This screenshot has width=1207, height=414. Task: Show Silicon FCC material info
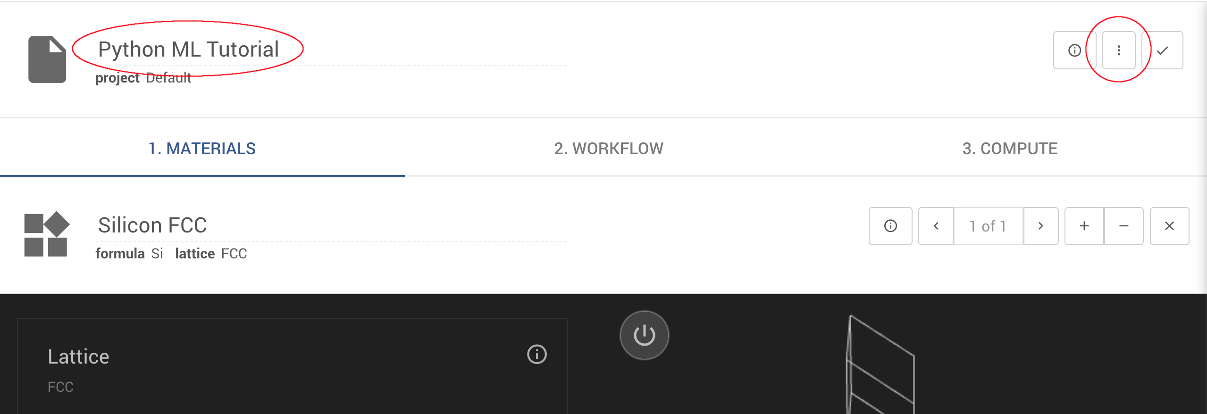(890, 226)
